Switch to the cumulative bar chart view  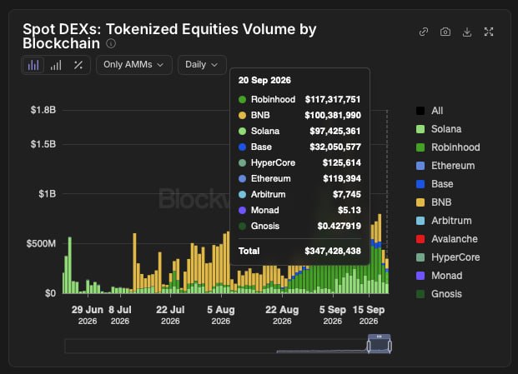coord(56,65)
